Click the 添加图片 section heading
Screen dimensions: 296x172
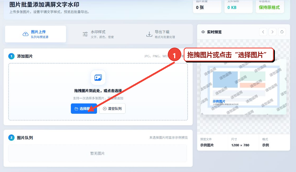click(x=25, y=56)
